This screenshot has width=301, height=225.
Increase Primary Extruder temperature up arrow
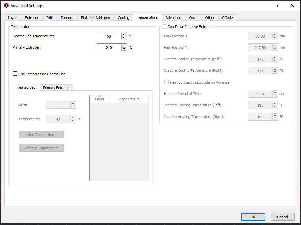pos(124,46)
